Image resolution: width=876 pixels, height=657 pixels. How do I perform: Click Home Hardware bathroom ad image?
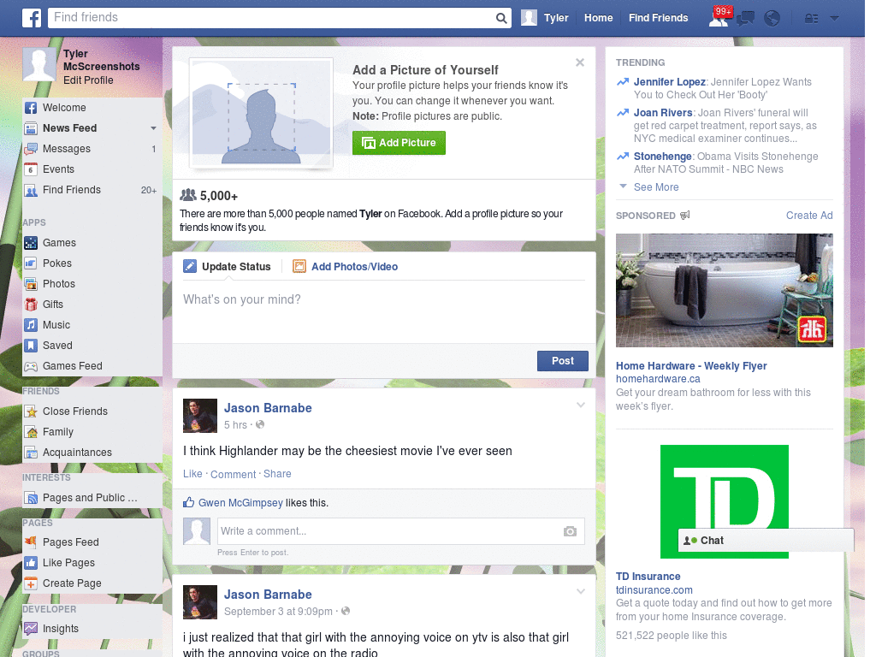pyautogui.click(x=724, y=291)
